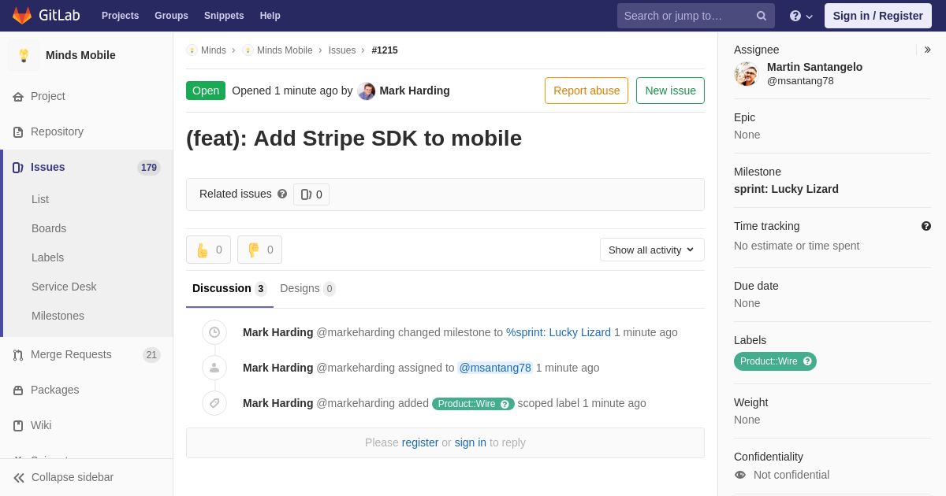Image resolution: width=946 pixels, height=496 pixels.
Task: Open the Projects menu in navbar
Action: [x=120, y=16]
